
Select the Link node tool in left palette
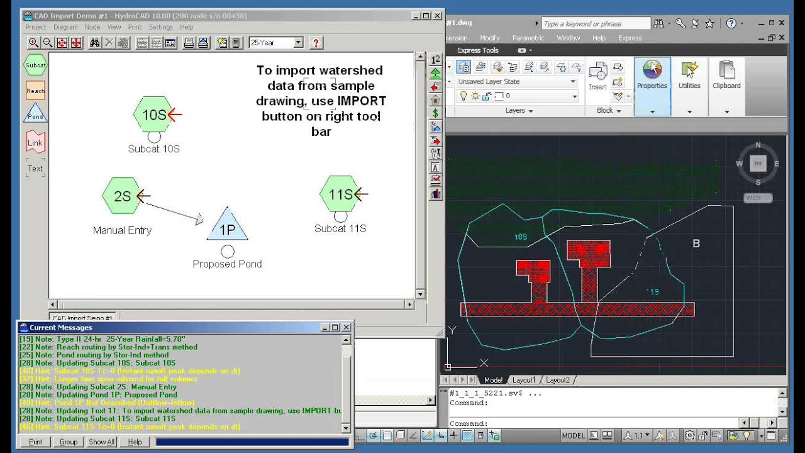(x=35, y=142)
